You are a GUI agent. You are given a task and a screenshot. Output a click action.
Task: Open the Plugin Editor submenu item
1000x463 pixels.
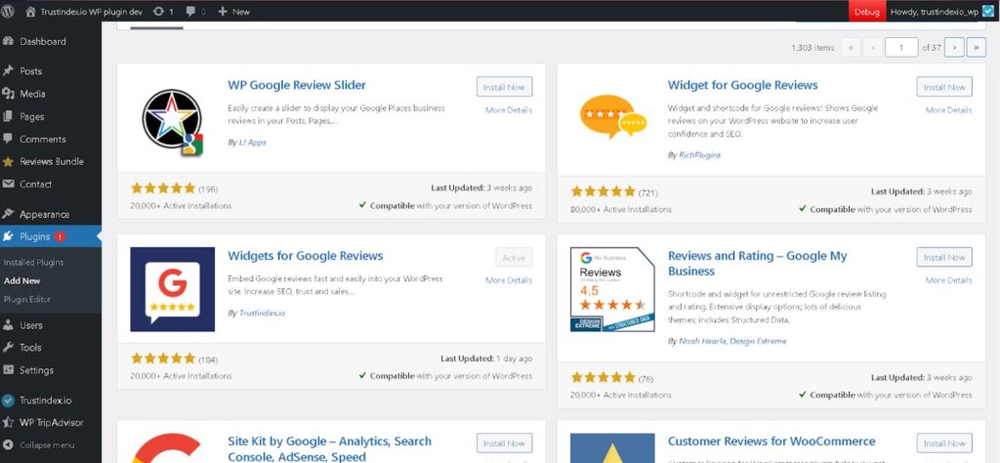point(28,298)
